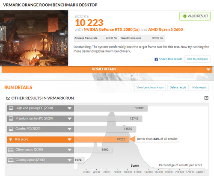Viewport: 214px width, 177px height.
Task: Open the Office laptop (2020) dropdown arrow
Action: (x=69, y=150)
